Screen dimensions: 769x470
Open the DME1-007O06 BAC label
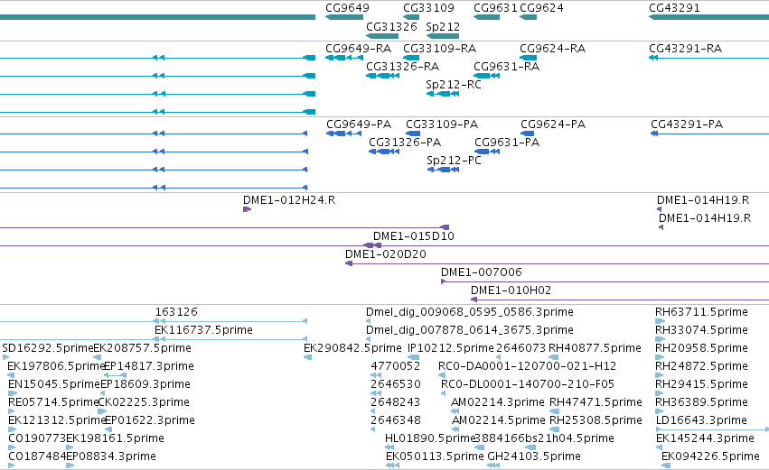tap(482, 272)
